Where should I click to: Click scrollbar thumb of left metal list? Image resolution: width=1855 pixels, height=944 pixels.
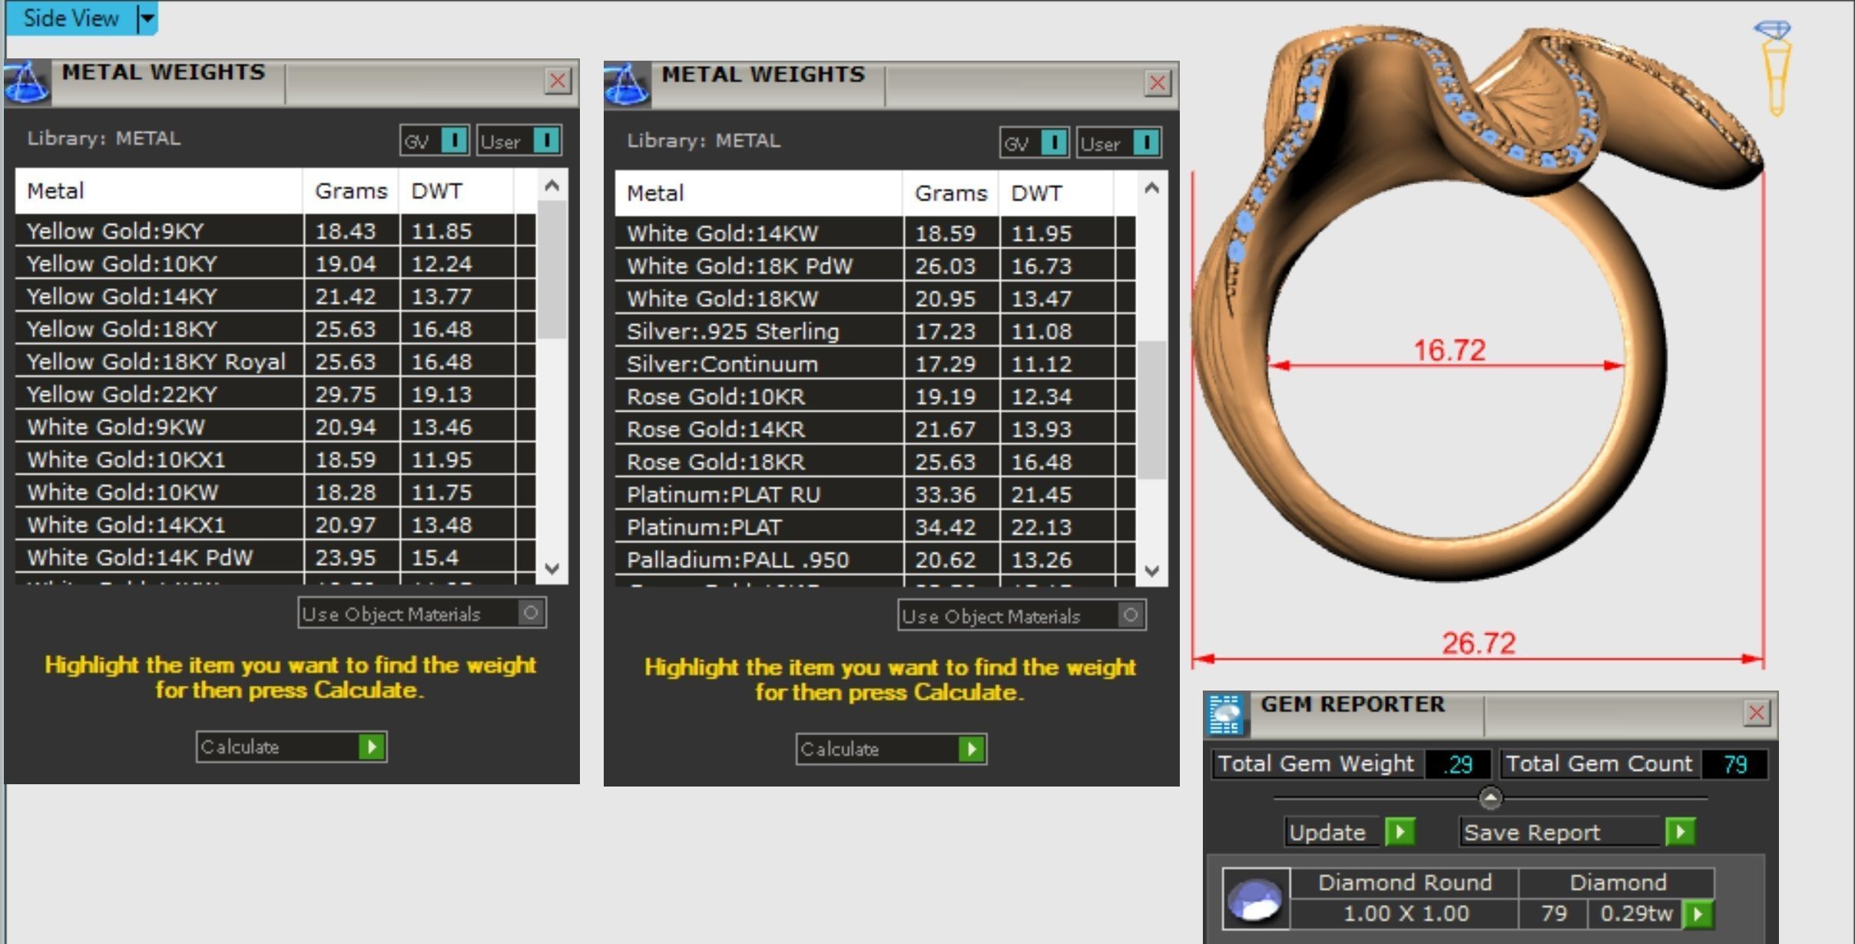tap(552, 270)
